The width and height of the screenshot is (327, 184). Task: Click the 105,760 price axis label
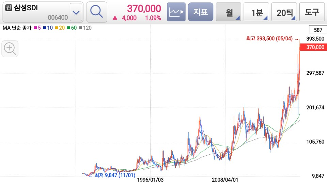pos(315,142)
